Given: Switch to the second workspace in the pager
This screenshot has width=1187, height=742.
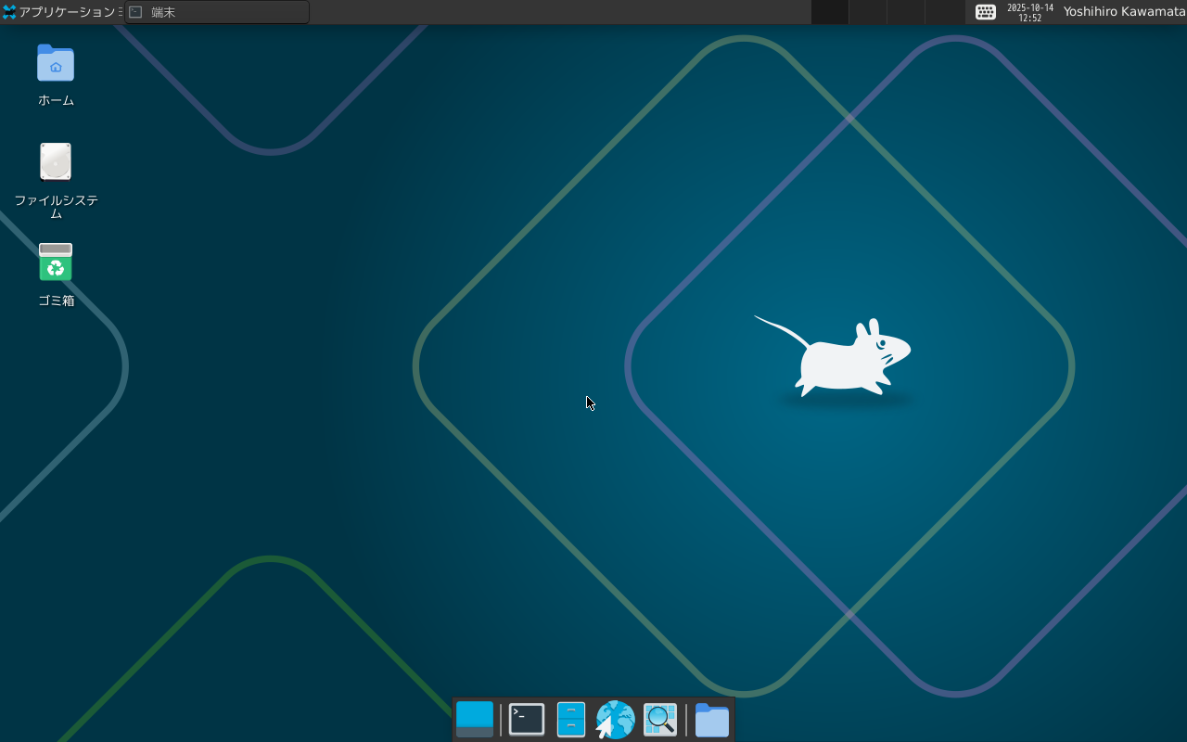Looking at the screenshot, I should click(x=867, y=12).
